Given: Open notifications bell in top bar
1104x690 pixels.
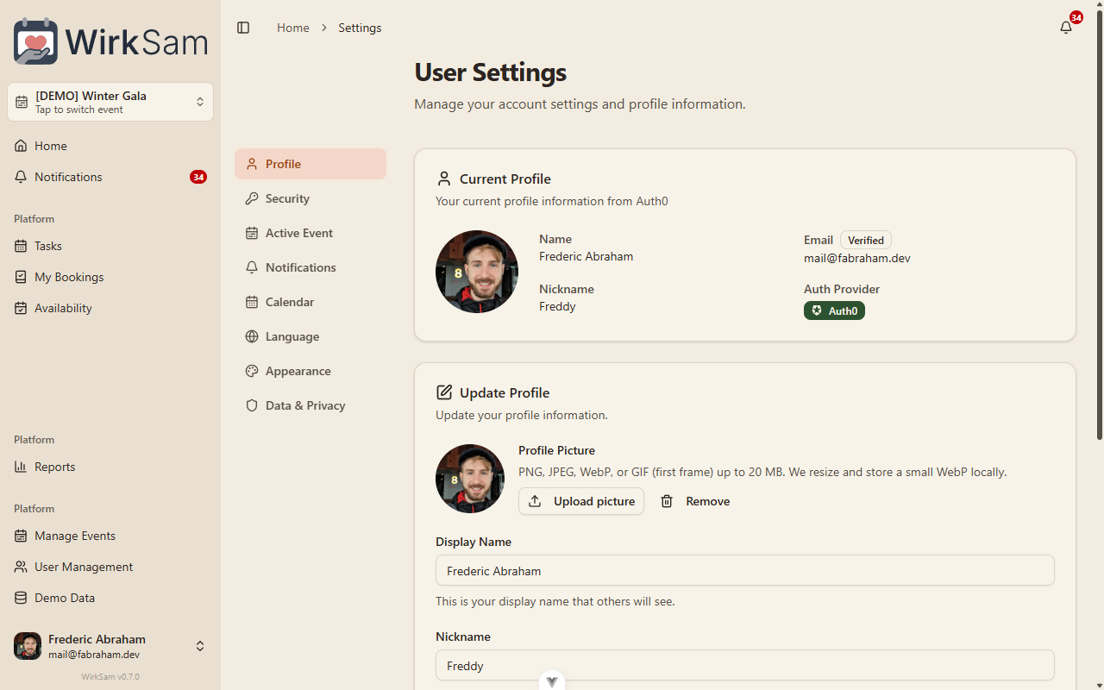Looking at the screenshot, I should tap(1066, 28).
